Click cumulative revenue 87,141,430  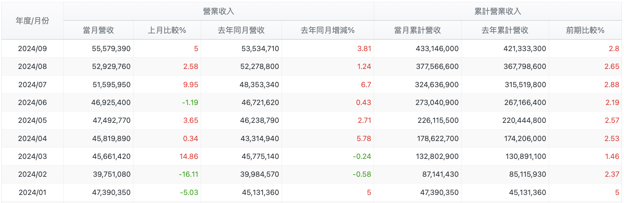(x=441, y=174)
